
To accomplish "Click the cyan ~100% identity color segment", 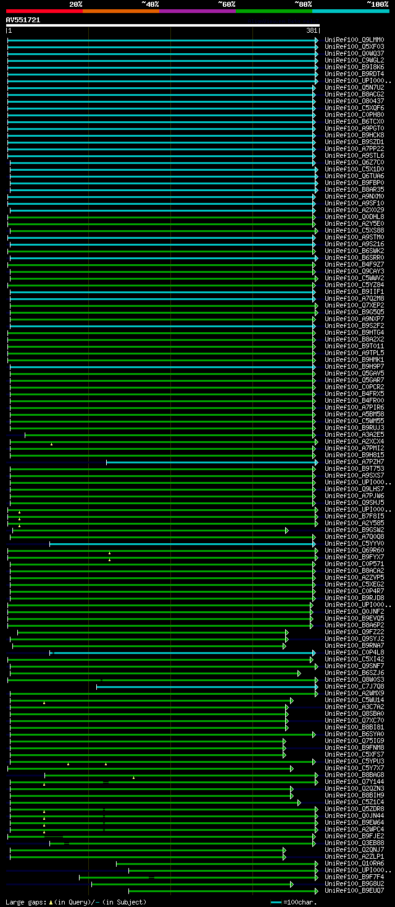I will point(351,11).
